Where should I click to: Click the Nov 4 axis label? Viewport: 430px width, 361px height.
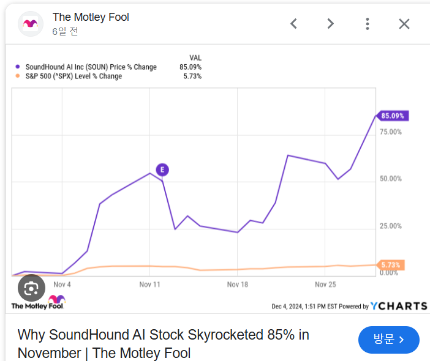tap(62, 285)
